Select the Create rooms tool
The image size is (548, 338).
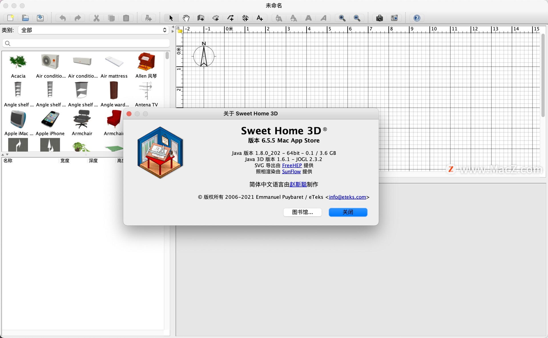click(x=215, y=18)
